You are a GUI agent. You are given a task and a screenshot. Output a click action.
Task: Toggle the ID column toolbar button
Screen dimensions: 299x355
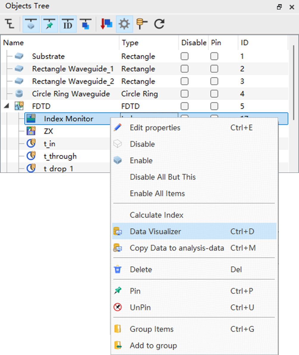click(x=68, y=24)
